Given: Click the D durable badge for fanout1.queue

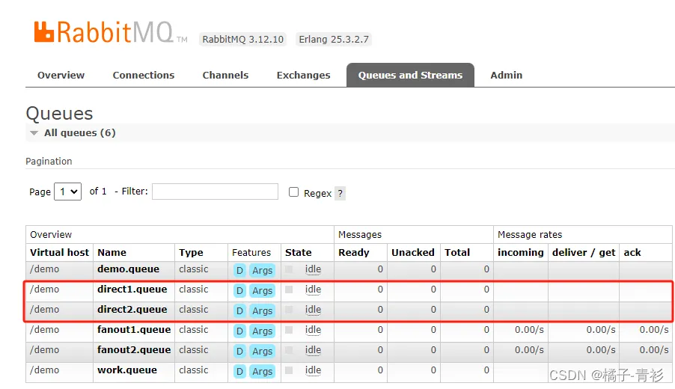Looking at the screenshot, I should coord(239,331).
